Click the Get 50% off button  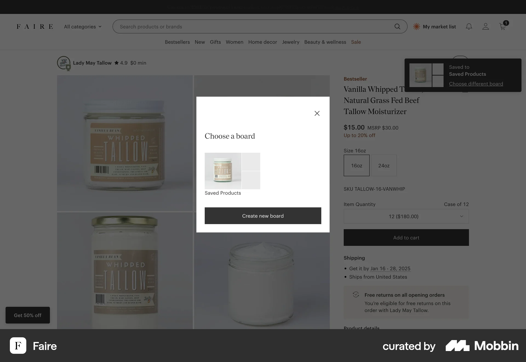click(28, 315)
